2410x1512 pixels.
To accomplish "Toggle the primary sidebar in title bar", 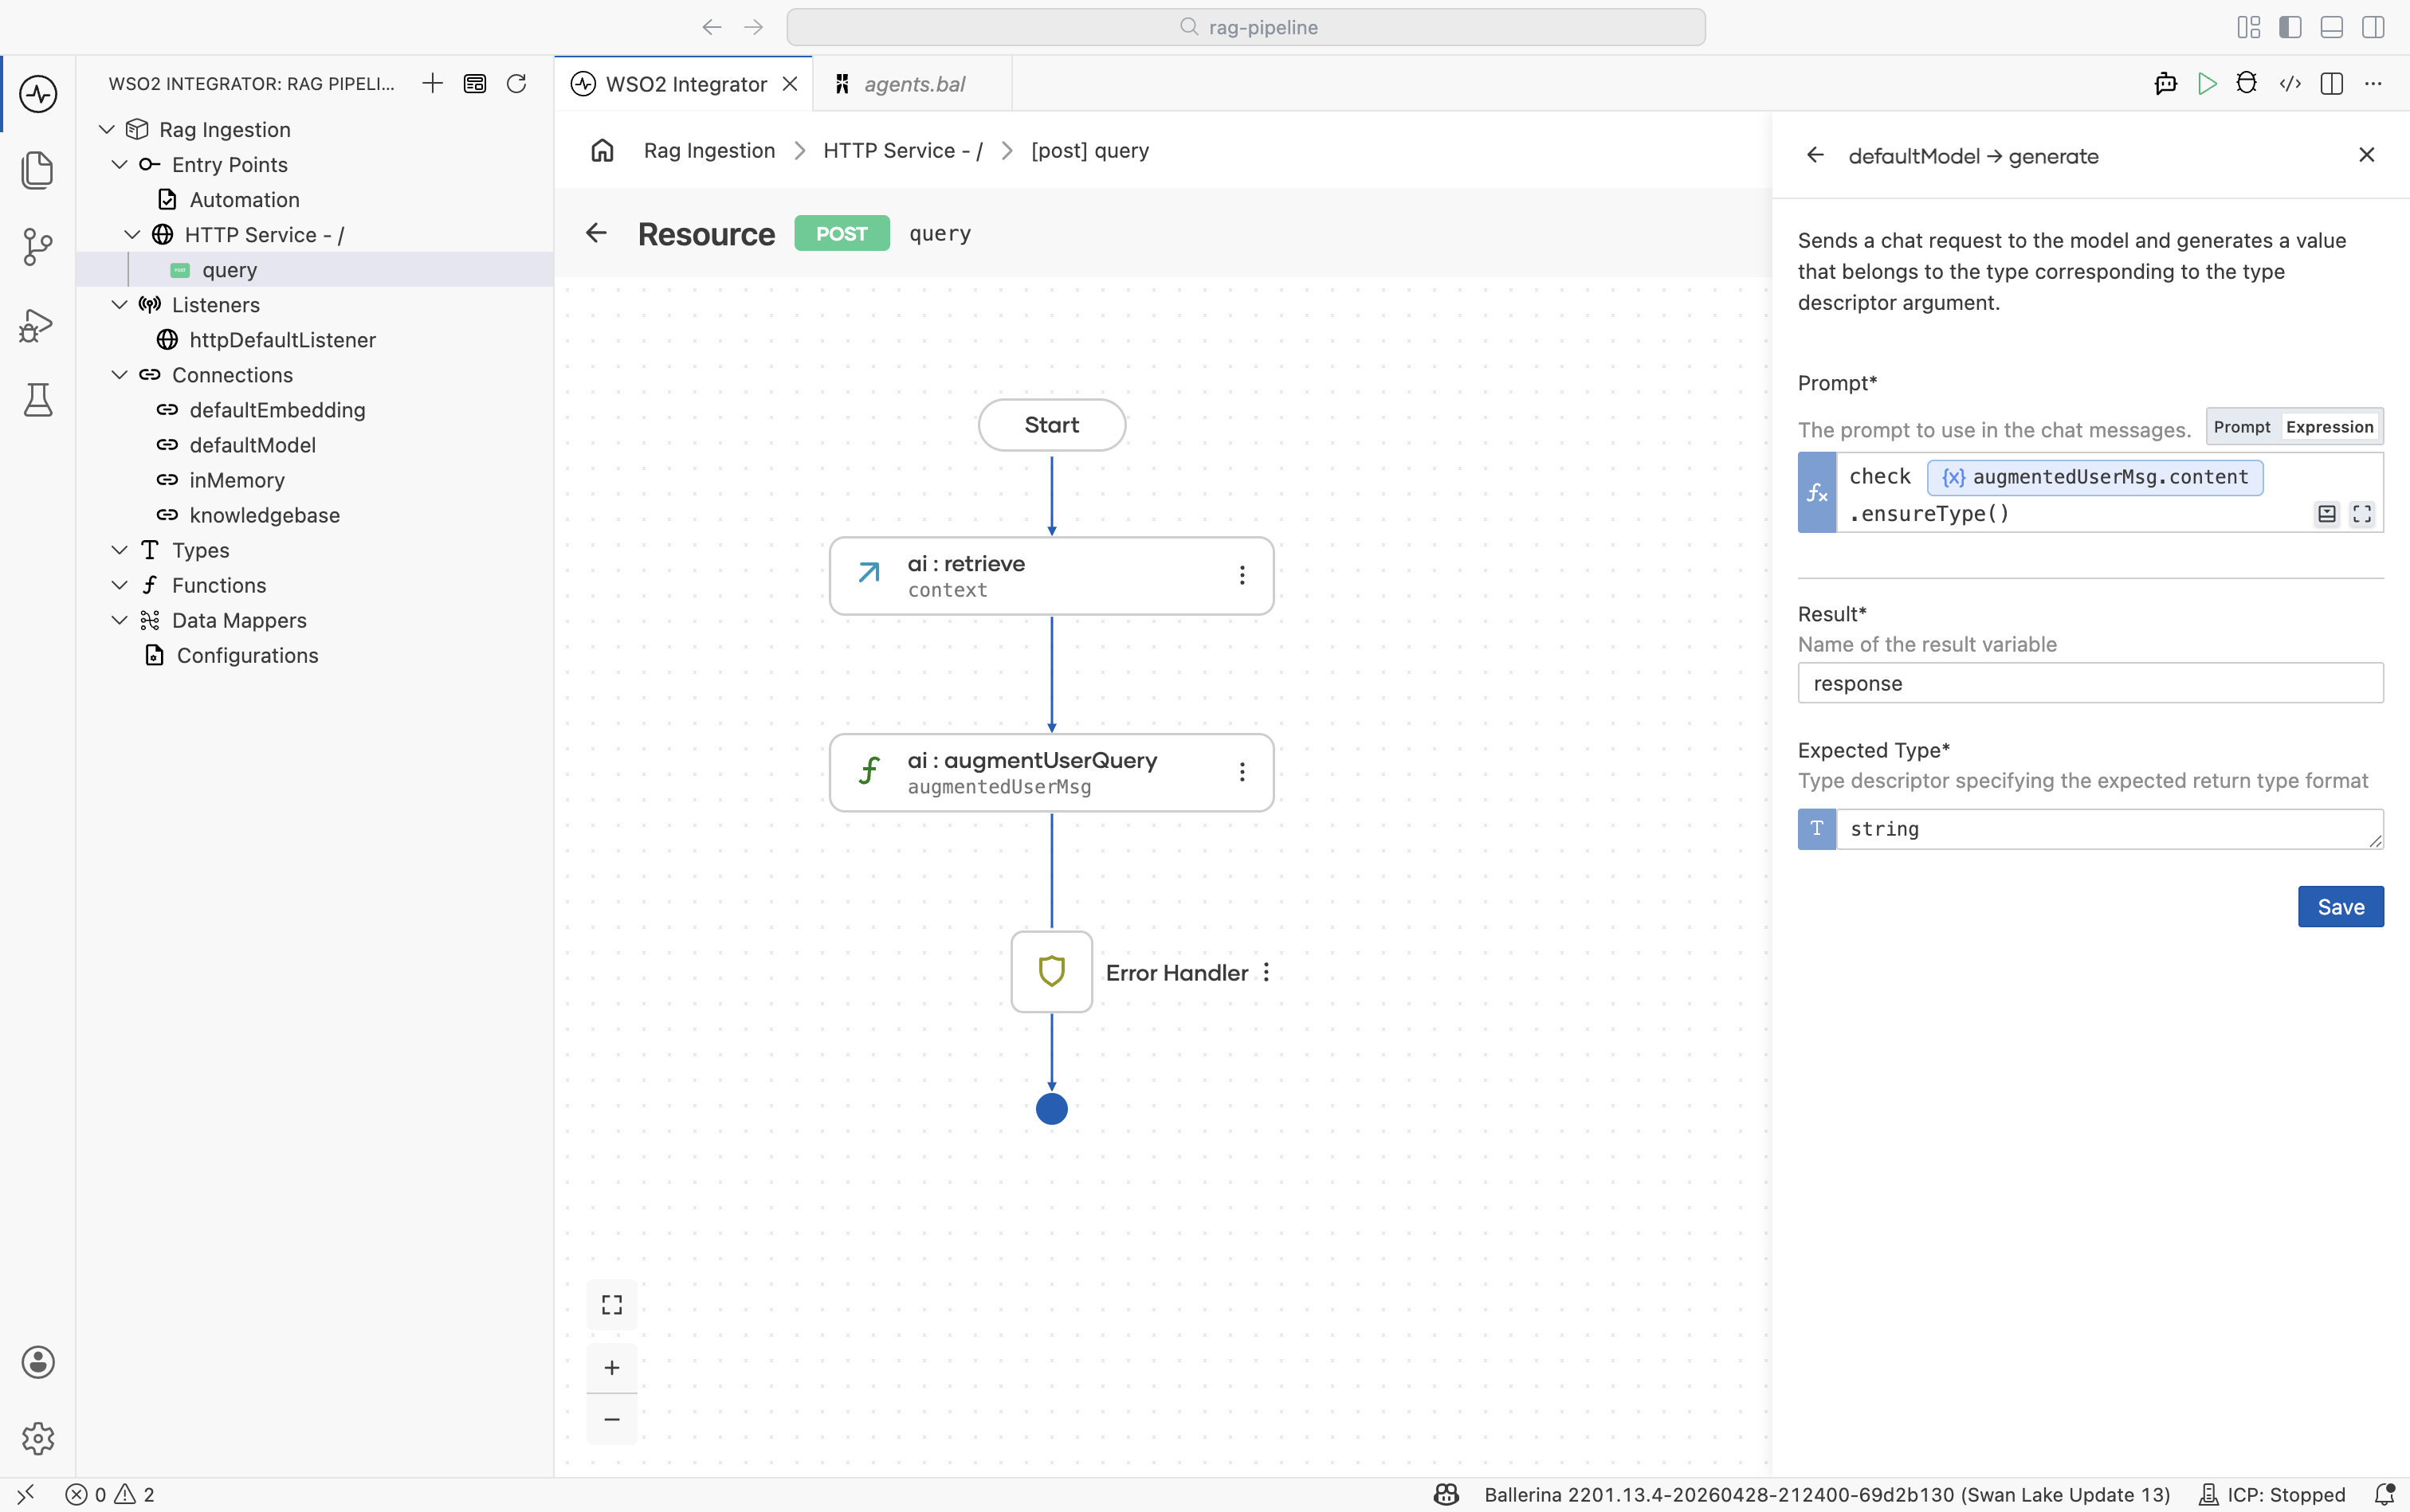I will coord(2290,27).
